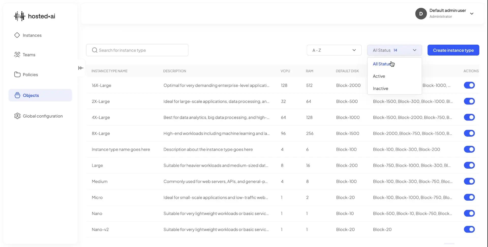
Task: Select Teams from the sidebar
Action: (x=29, y=55)
